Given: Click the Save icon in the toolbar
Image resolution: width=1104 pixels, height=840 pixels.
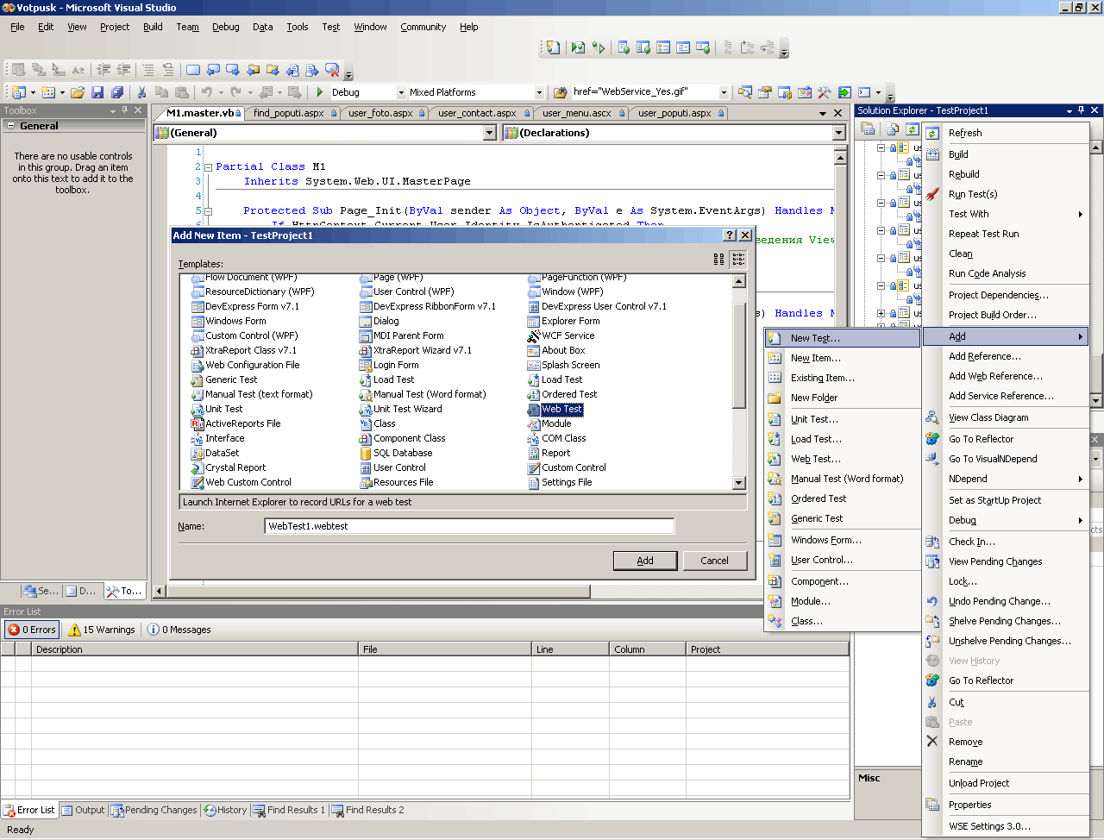Looking at the screenshot, I should [x=97, y=92].
